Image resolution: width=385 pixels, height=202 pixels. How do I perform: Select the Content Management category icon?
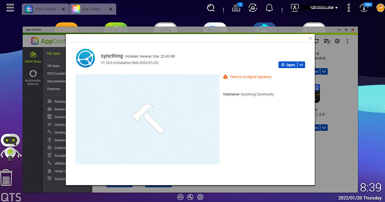click(x=49, y=117)
